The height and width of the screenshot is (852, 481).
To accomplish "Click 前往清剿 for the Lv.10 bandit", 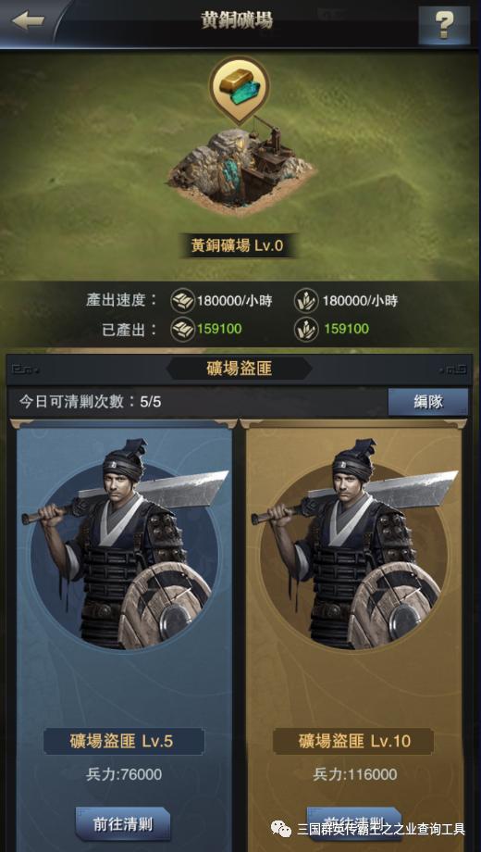I will pos(354,823).
